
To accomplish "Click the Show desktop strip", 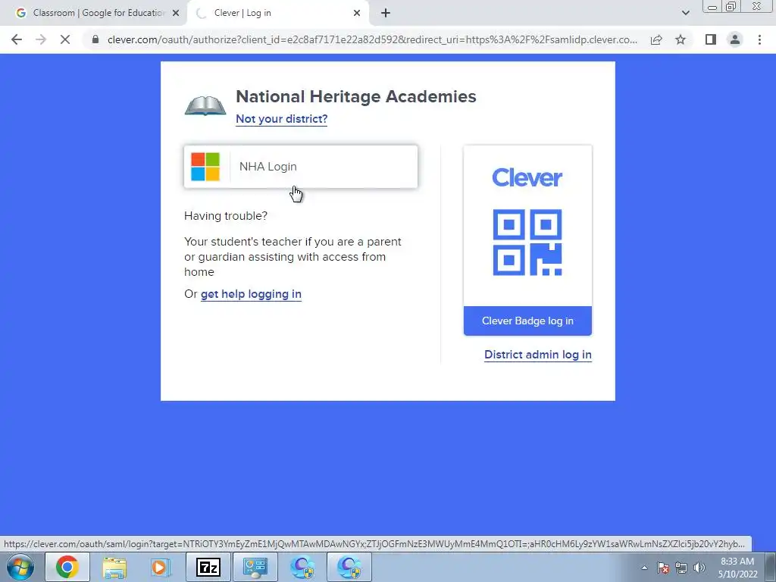I will pos(771,567).
